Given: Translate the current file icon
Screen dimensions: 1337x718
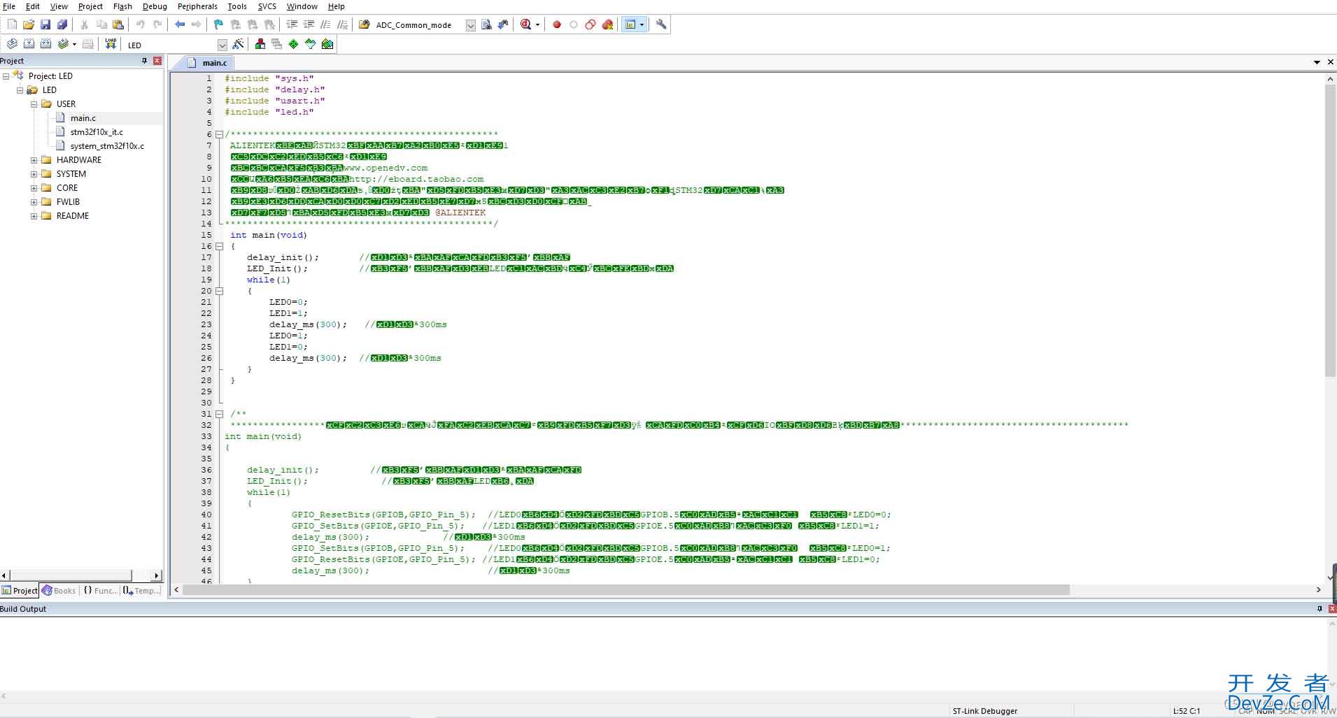Looking at the screenshot, I should click(12, 44).
